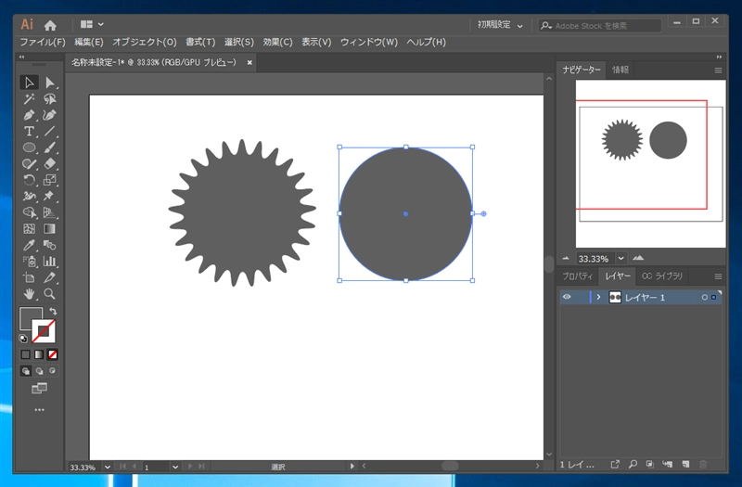The width and height of the screenshot is (742, 487).
Task: Select the Direct Selection tool
Action: click(x=50, y=83)
